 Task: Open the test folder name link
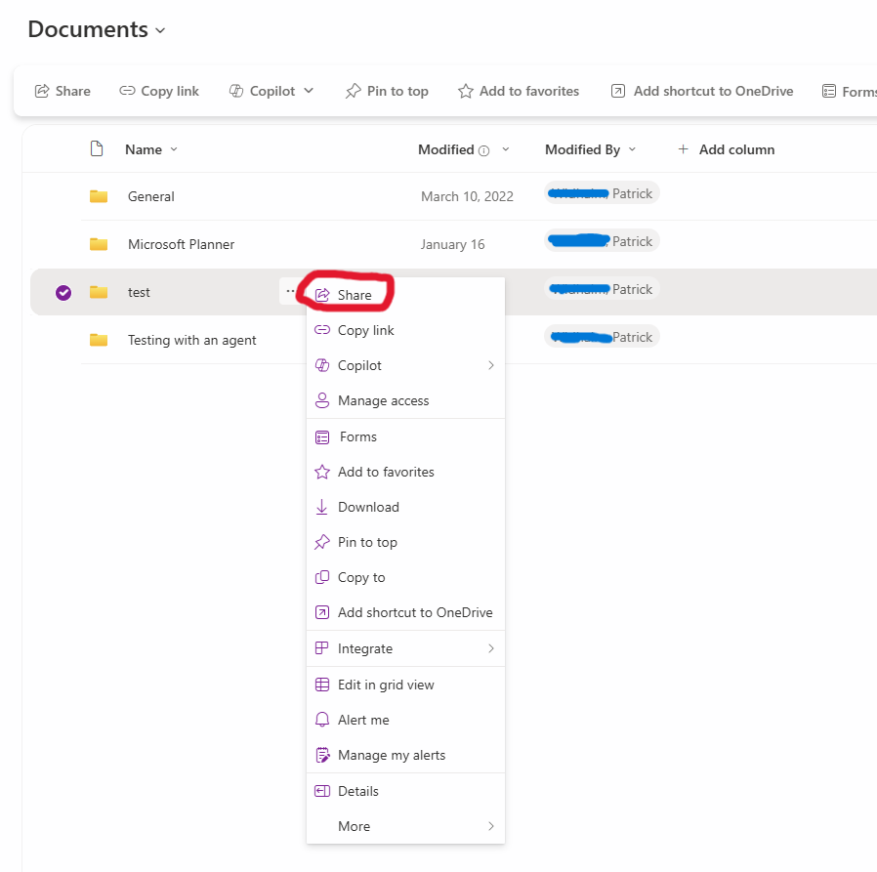pyautogui.click(x=139, y=293)
